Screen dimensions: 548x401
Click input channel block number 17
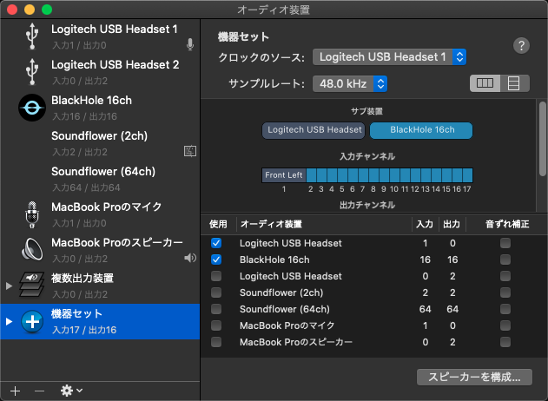tap(467, 175)
